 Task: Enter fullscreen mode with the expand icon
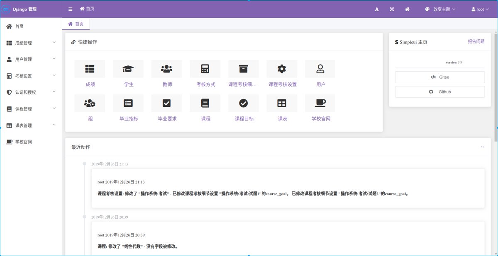392,9
